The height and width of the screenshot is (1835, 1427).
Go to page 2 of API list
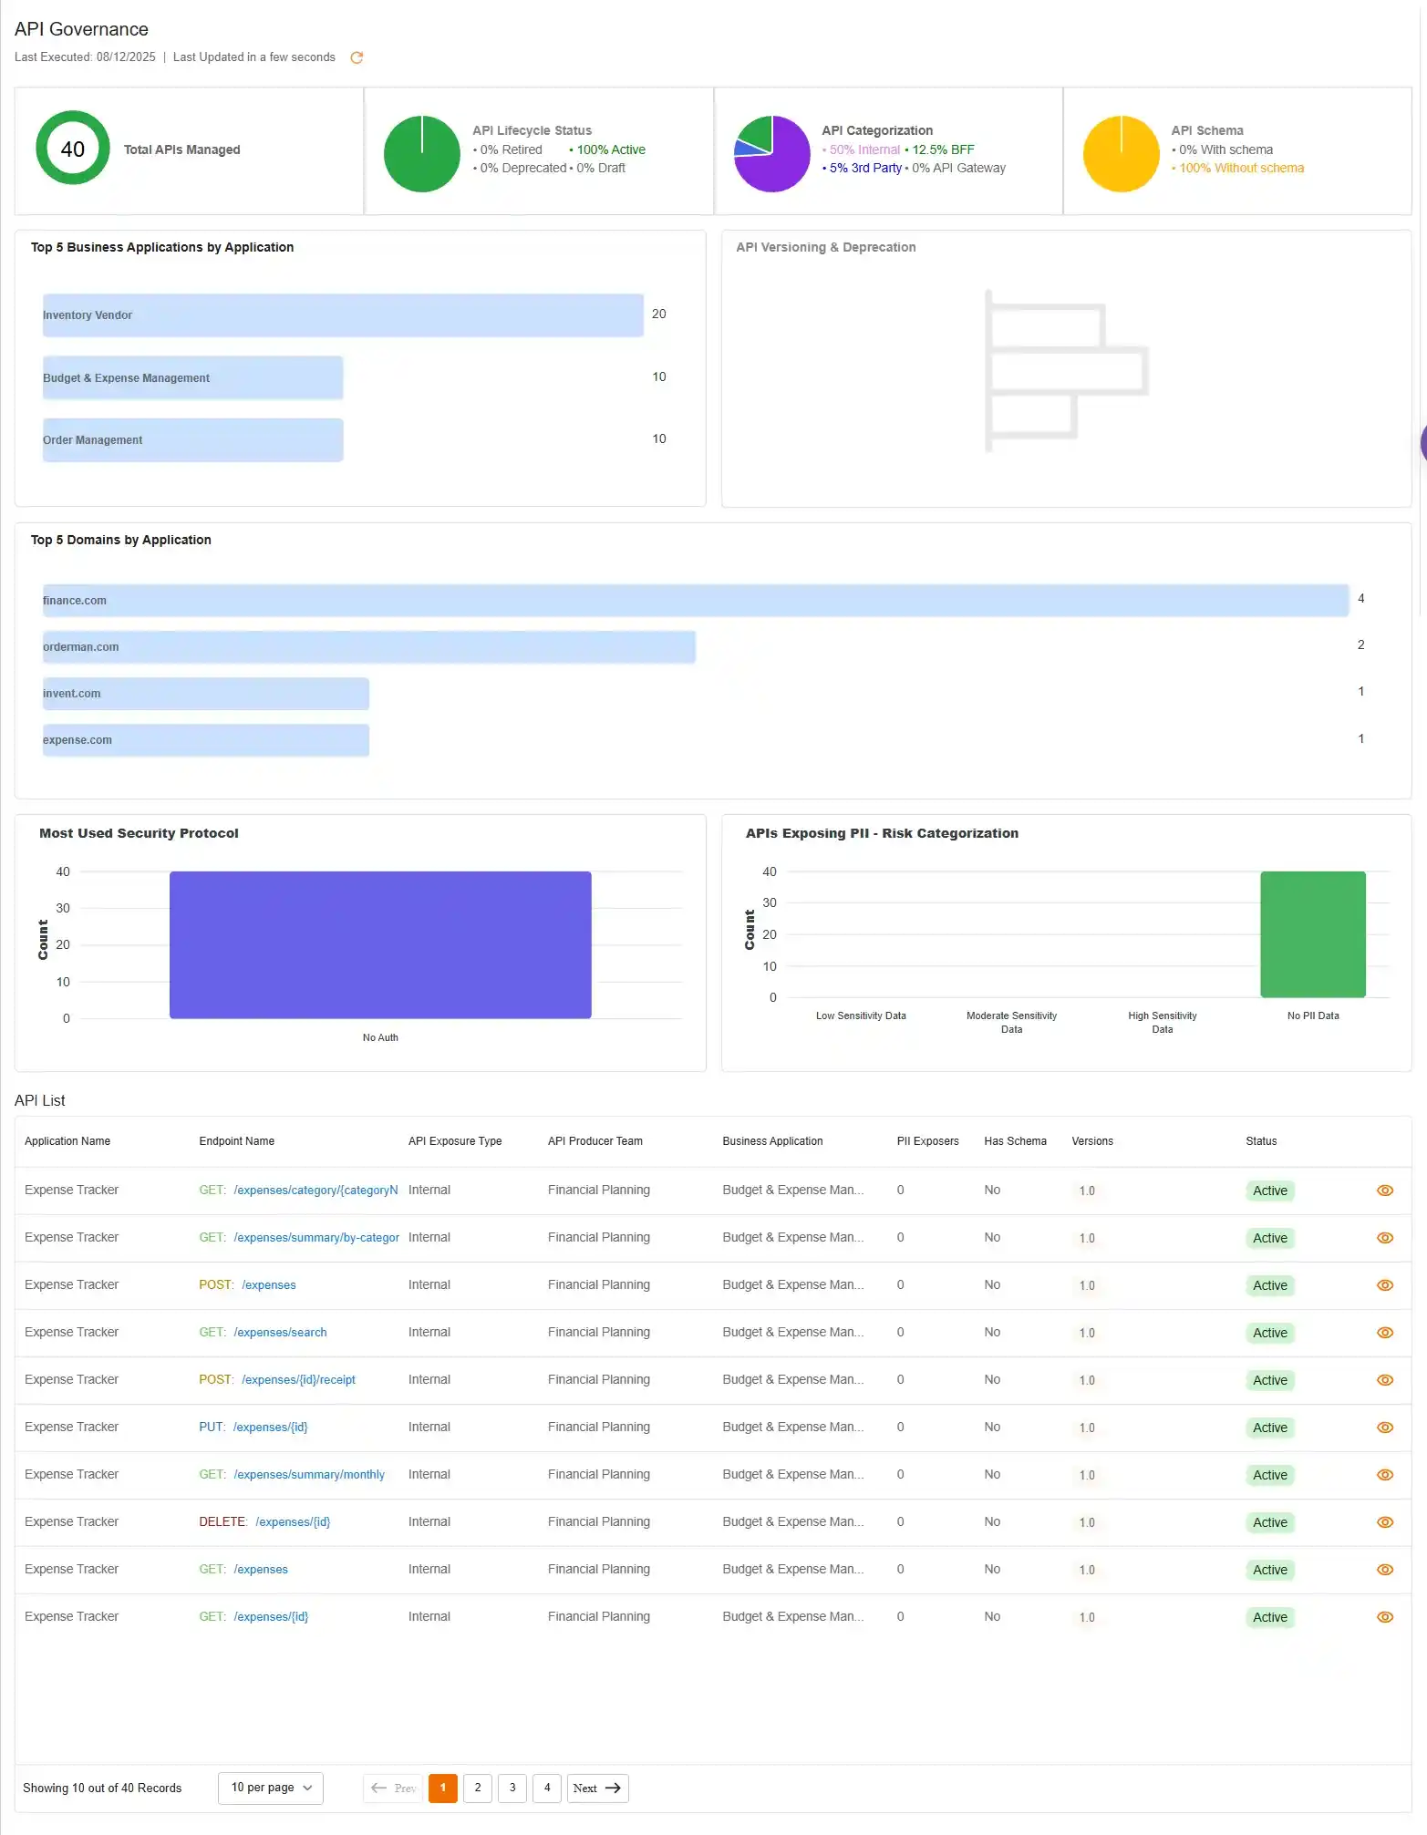click(x=478, y=1788)
